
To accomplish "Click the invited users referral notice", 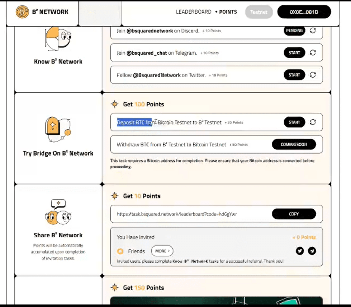I will pos(200,261).
